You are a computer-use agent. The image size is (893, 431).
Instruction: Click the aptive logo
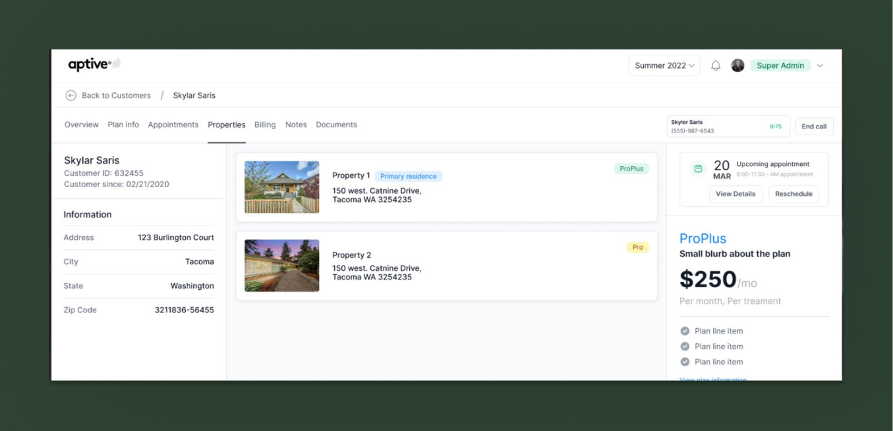coord(94,65)
